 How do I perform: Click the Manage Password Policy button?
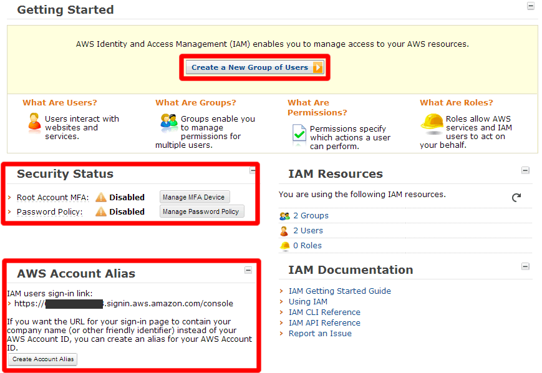click(x=202, y=211)
